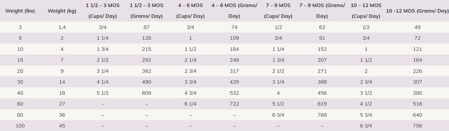Click the 722 grams value
Image resolution: width=449 pixels, height=131 pixels.
[x=234, y=104]
